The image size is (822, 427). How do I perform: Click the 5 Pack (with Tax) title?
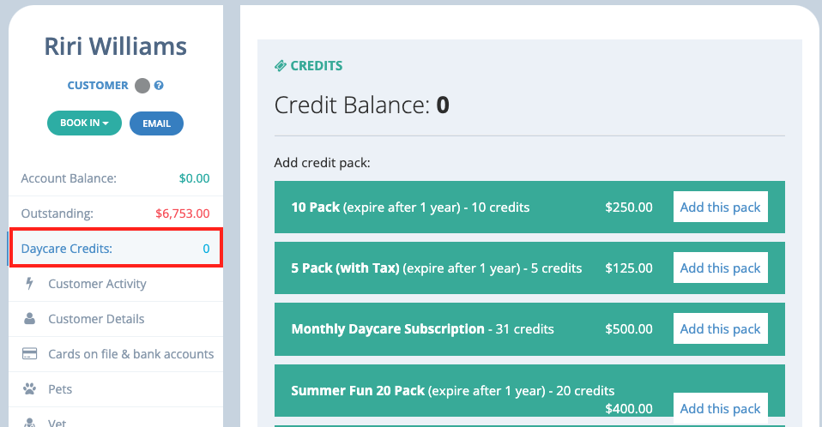coord(345,268)
